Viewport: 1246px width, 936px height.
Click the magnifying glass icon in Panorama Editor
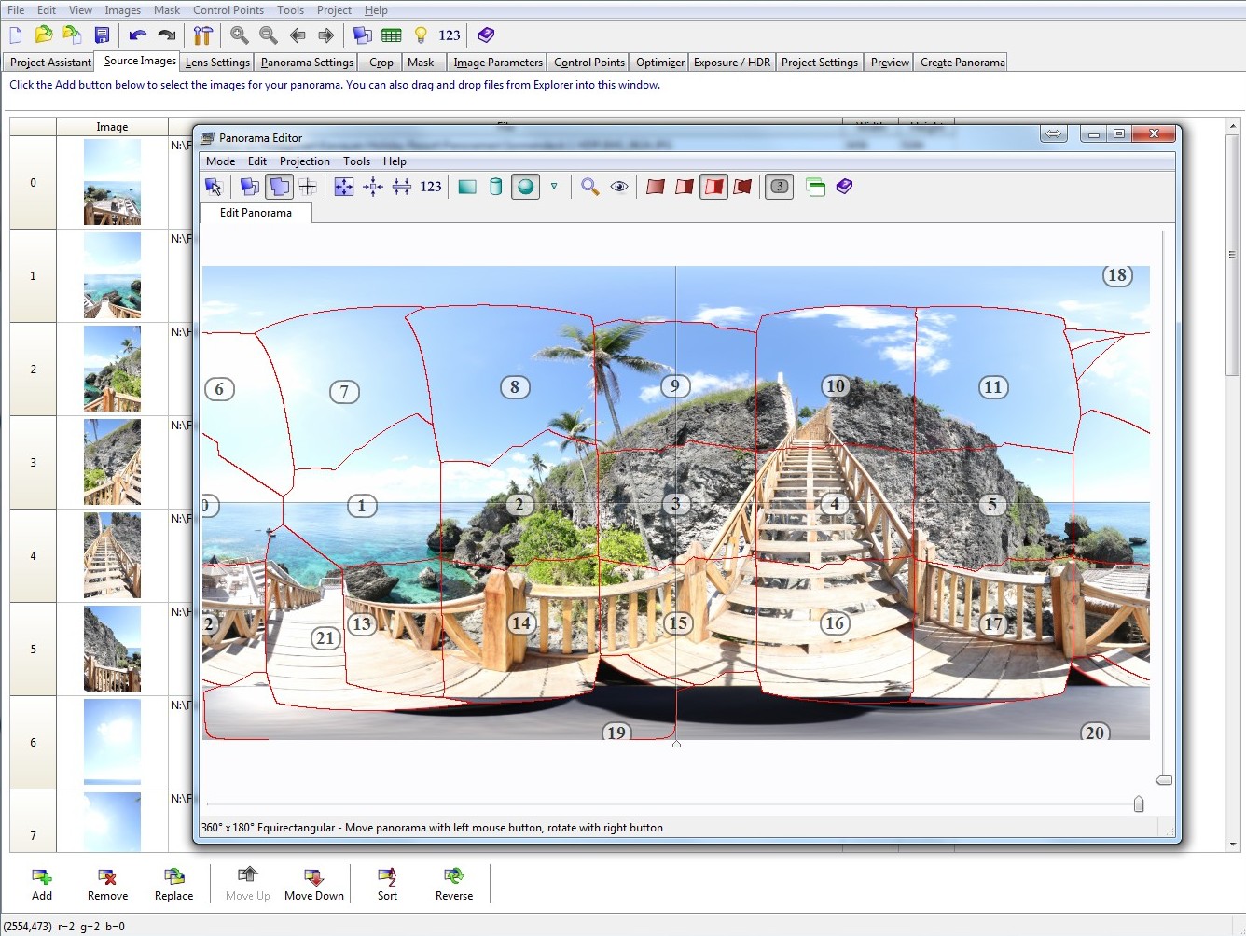589,187
